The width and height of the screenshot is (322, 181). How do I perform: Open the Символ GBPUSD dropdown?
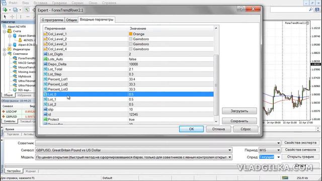click(229, 150)
